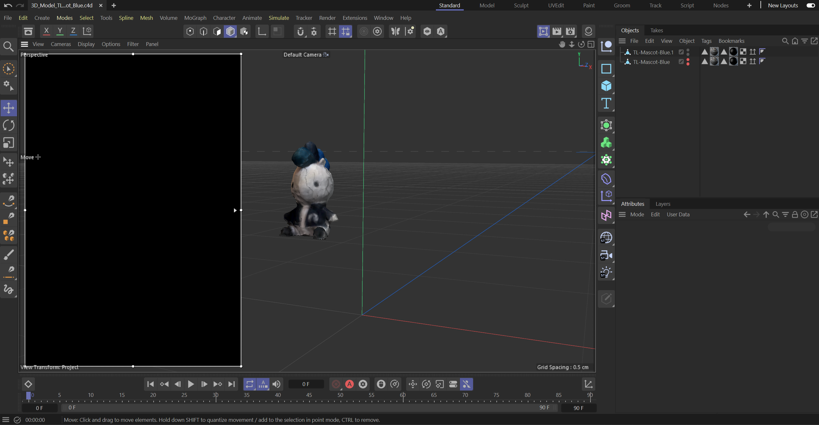Viewport: 819px width, 425px height.
Task: Toggle the X axis lock
Action: pyautogui.click(x=46, y=31)
